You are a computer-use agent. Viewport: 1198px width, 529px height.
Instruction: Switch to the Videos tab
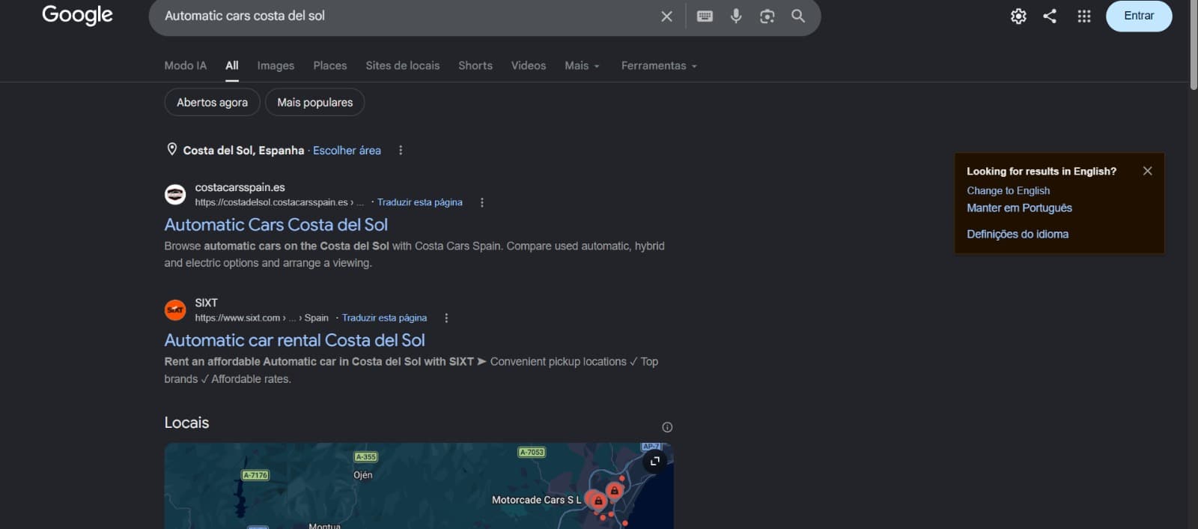click(529, 66)
